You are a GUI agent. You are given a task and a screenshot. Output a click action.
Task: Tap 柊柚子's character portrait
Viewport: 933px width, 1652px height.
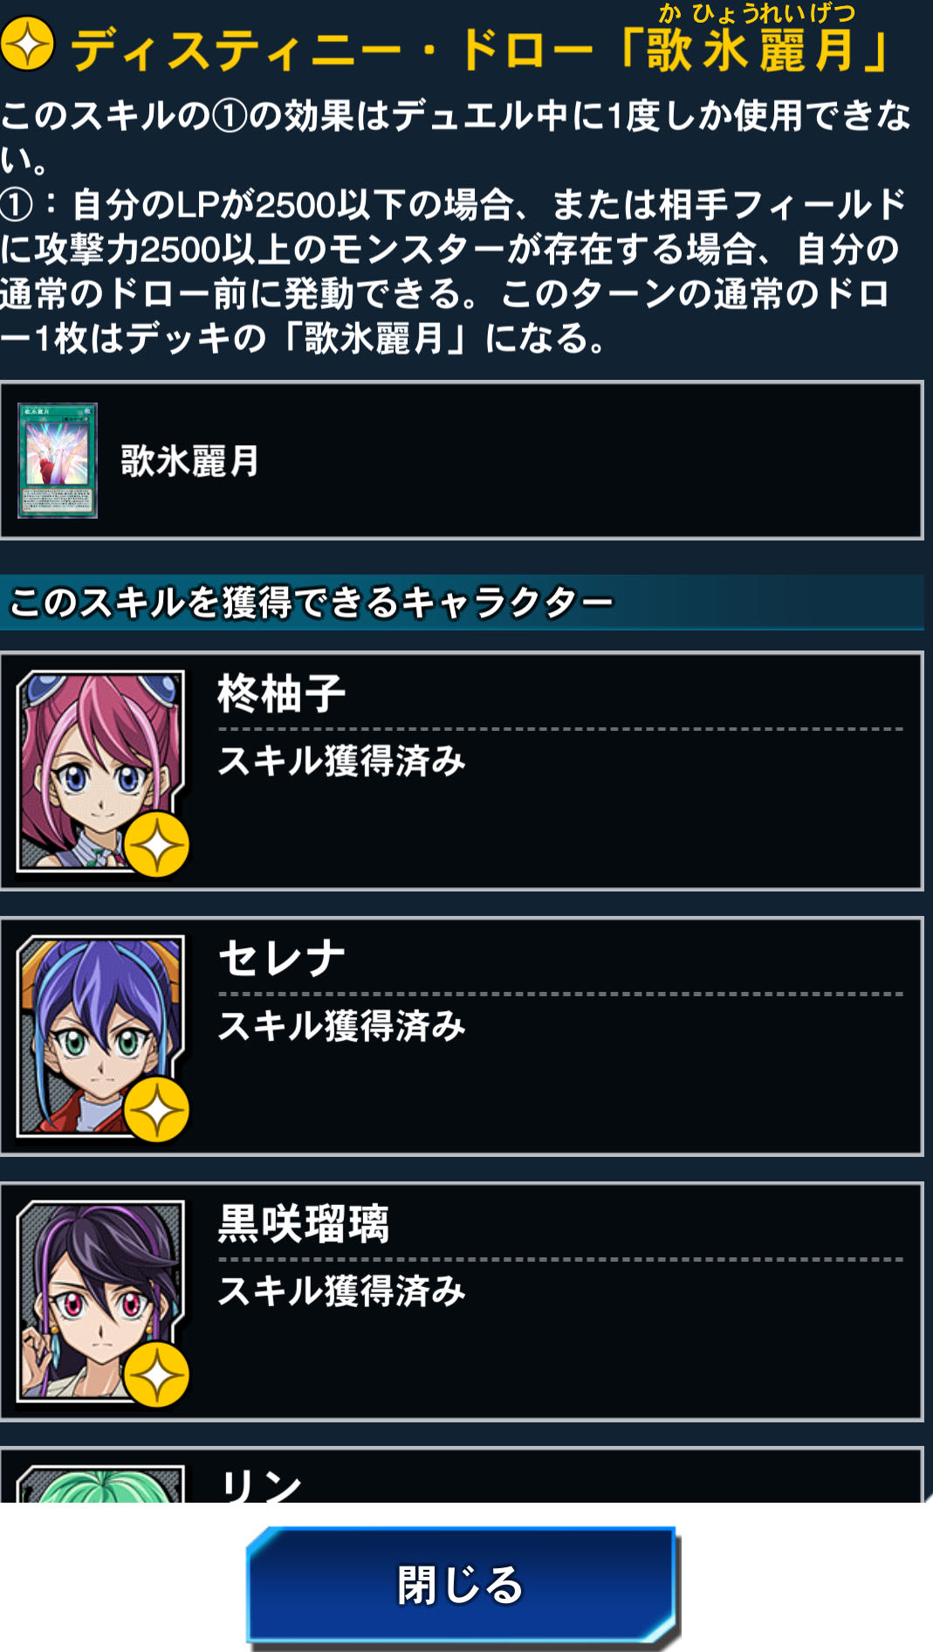click(x=100, y=770)
